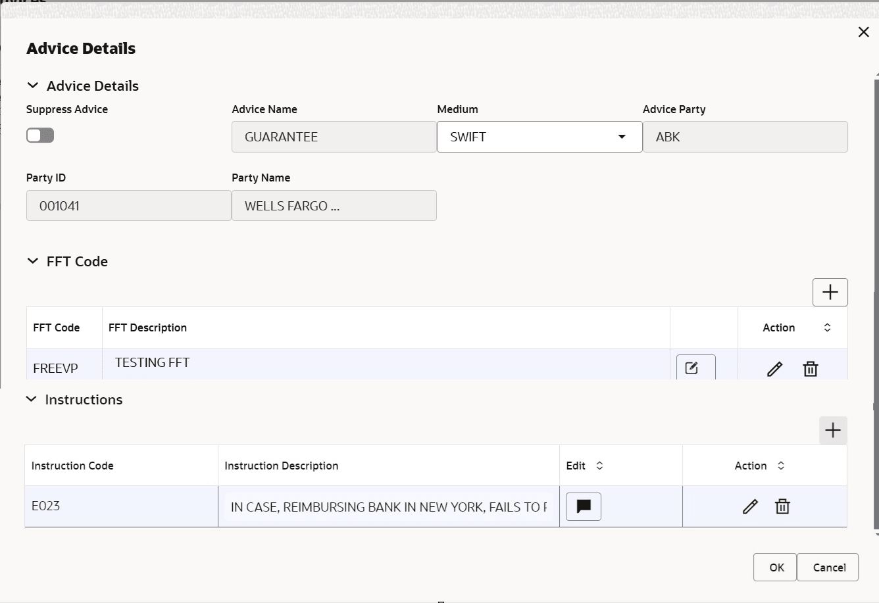The image size is (879, 603).
Task: Close the Advice Details dialog
Action: (864, 31)
